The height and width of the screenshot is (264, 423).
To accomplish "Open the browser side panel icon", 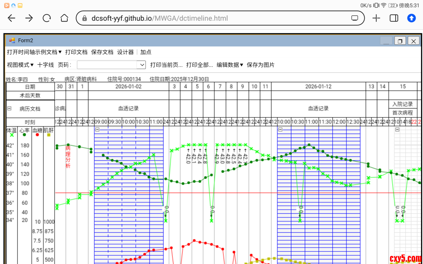I will click(394, 18).
